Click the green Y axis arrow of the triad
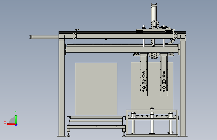The height and width of the screenshot is (140, 217). [16, 119]
